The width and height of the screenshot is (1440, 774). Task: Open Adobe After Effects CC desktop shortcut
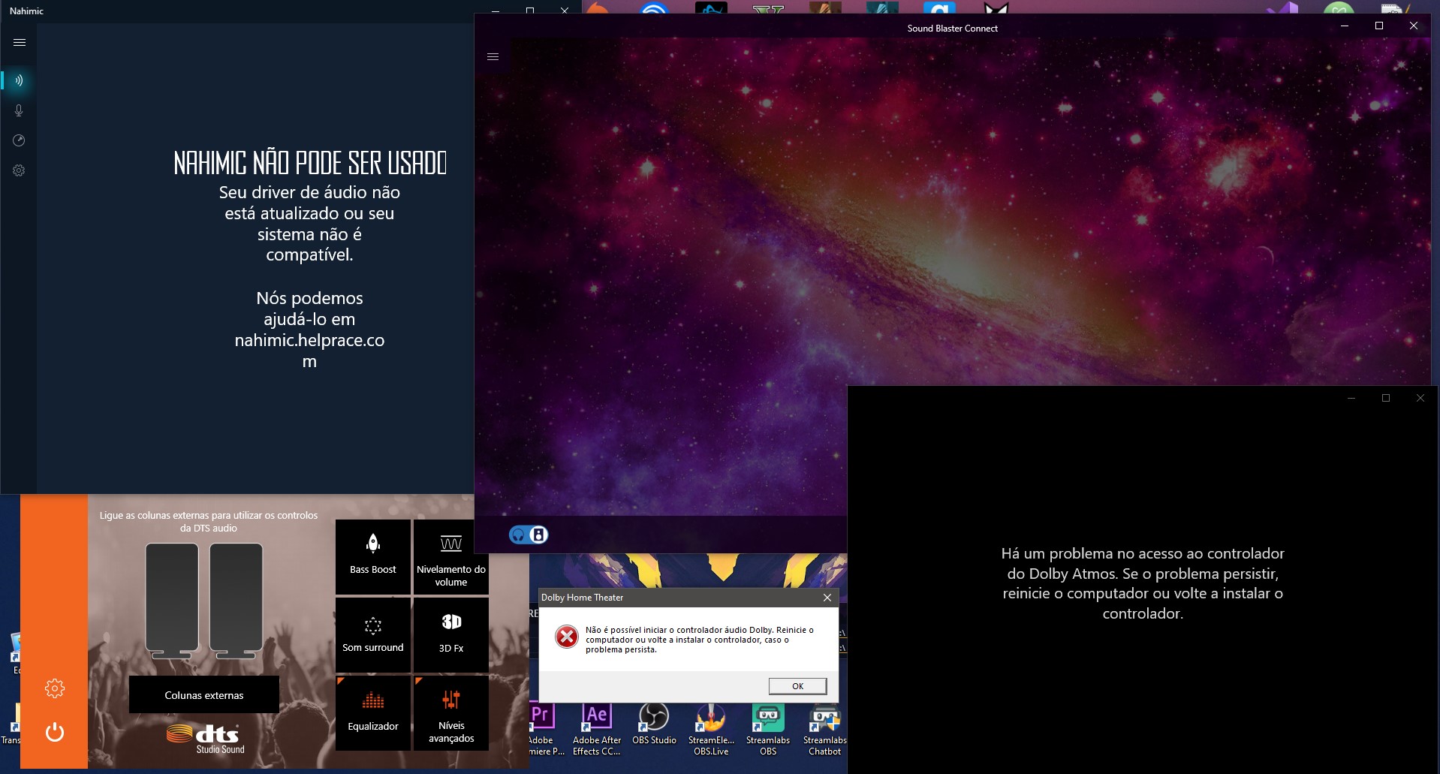click(x=597, y=729)
